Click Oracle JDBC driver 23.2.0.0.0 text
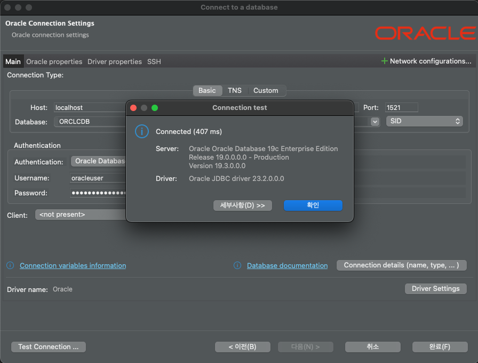This screenshot has width=478, height=363. click(236, 178)
